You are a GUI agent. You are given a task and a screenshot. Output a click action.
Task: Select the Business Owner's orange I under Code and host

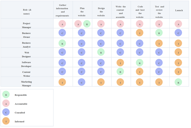tap(140, 33)
